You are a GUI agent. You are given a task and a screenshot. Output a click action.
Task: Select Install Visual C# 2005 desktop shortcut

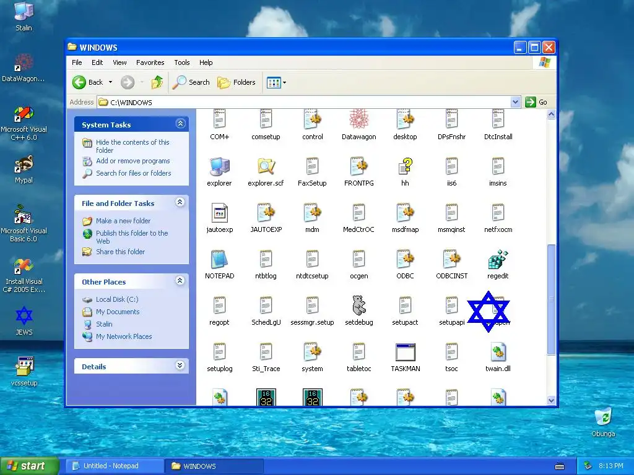click(24, 275)
